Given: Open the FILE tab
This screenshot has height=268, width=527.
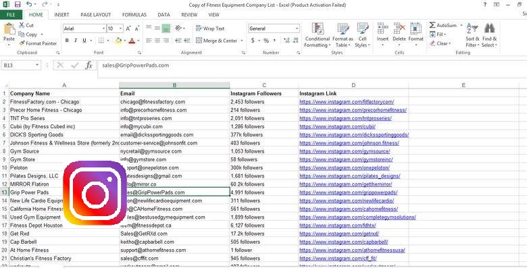Looking at the screenshot, I should coord(11,15).
